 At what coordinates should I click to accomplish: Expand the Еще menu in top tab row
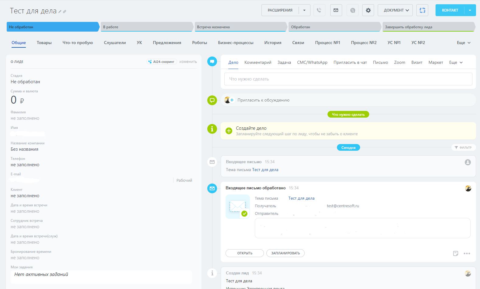point(463,43)
